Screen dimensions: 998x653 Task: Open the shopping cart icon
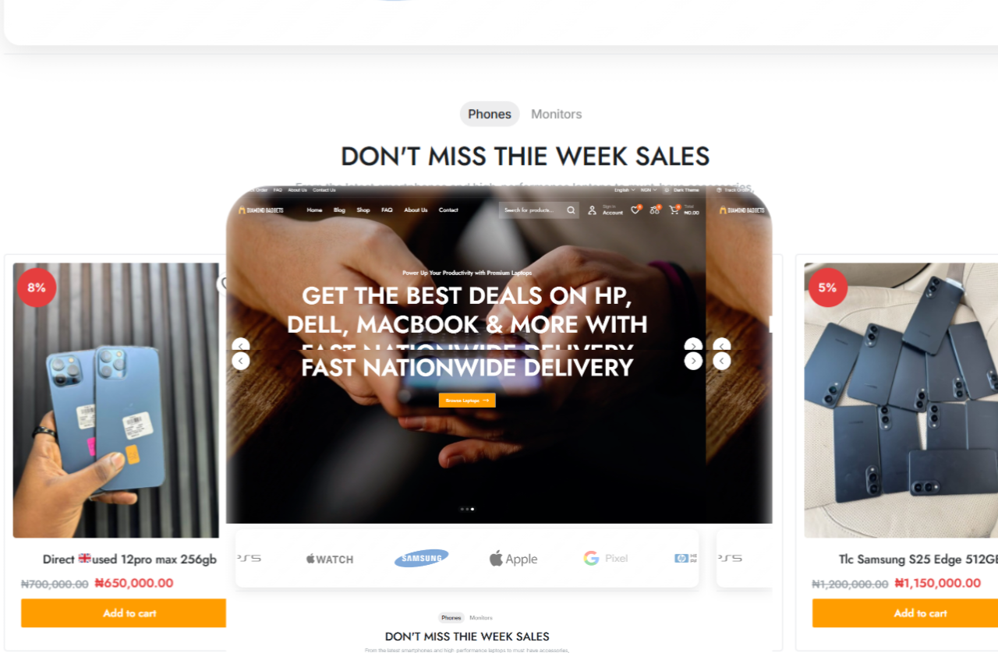pos(674,210)
